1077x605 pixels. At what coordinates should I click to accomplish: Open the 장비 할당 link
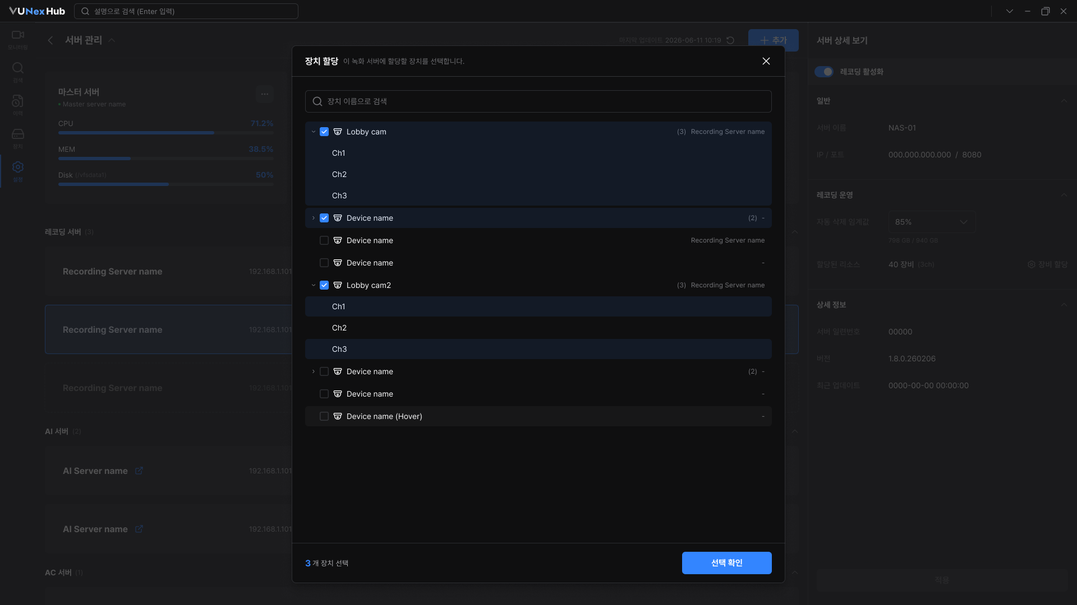tap(1048, 264)
